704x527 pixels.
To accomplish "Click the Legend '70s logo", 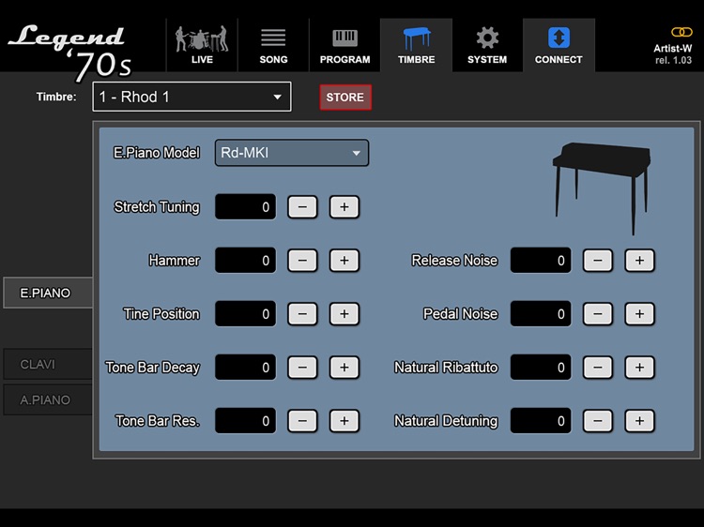I will [70, 53].
